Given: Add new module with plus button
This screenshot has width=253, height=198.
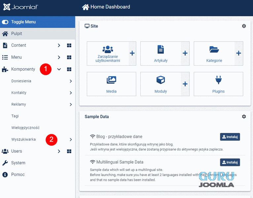Looking at the screenshot, I should click(x=185, y=84).
